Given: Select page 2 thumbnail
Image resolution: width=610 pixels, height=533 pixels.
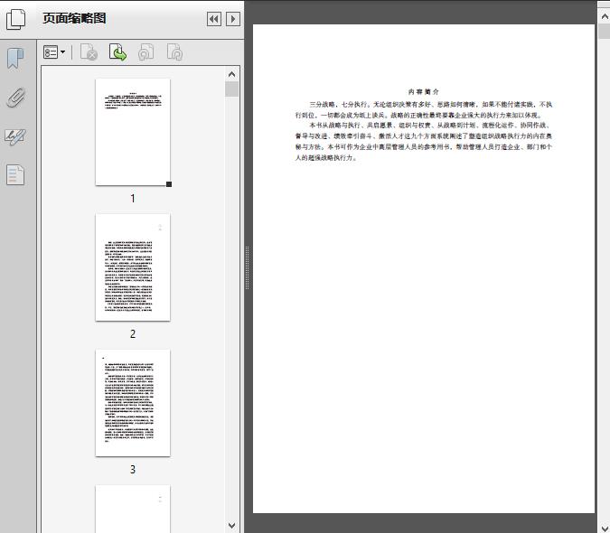Looking at the screenshot, I should pos(133,267).
